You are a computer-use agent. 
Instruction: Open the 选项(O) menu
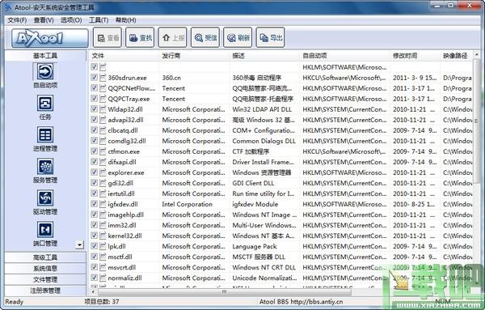[x=71, y=20]
